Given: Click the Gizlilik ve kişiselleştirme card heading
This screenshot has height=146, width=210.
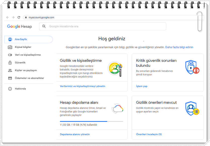Looking at the screenshot, I should click(x=81, y=61).
